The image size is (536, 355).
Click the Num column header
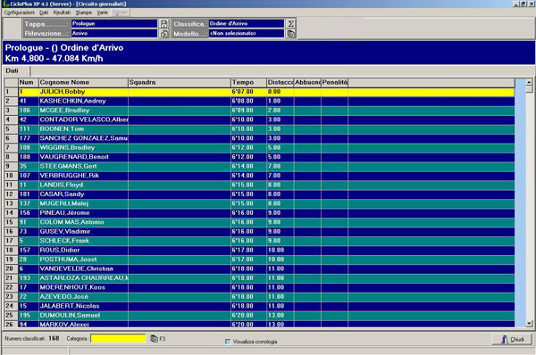pyautogui.click(x=29, y=82)
